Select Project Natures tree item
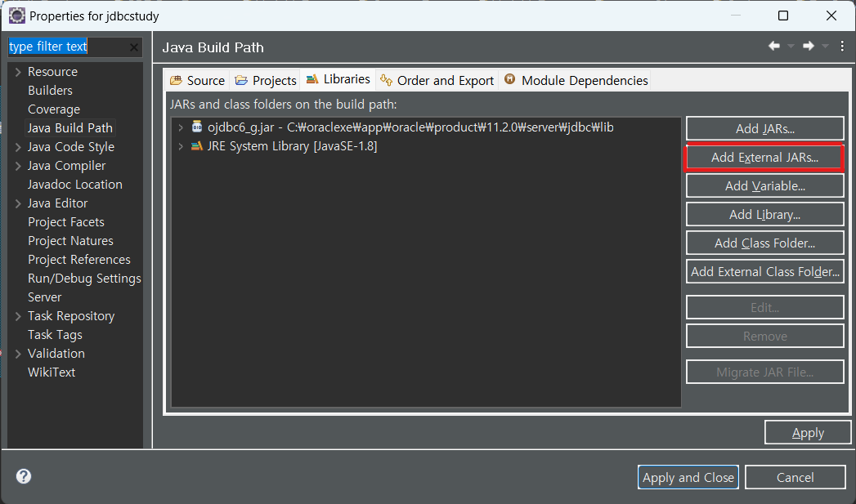Image resolution: width=856 pixels, height=504 pixels. click(70, 241)
